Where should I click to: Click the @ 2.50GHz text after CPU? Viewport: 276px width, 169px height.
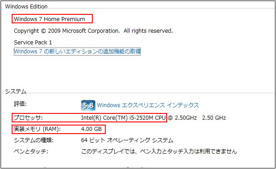(182, 118)
